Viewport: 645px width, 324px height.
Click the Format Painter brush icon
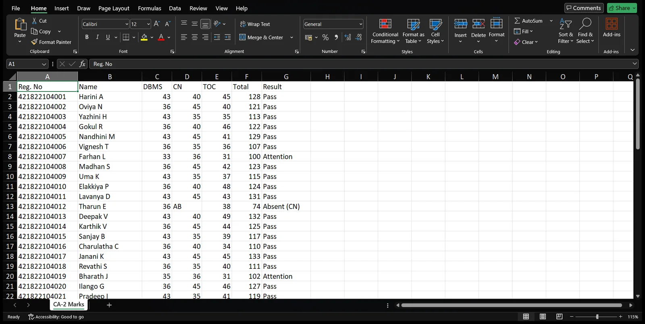coord(34,42)
